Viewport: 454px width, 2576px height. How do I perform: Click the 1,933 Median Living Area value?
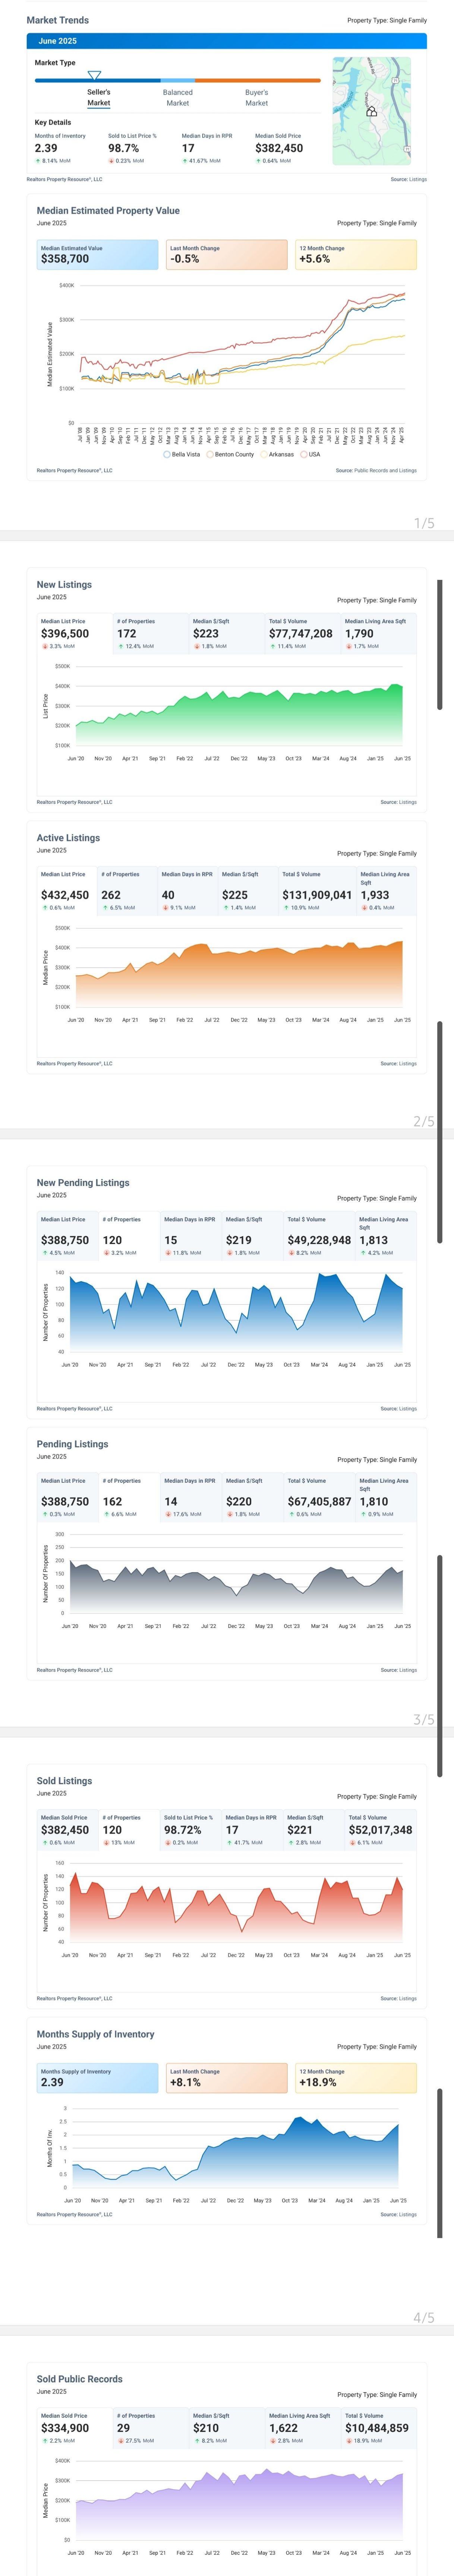point(375,895)
